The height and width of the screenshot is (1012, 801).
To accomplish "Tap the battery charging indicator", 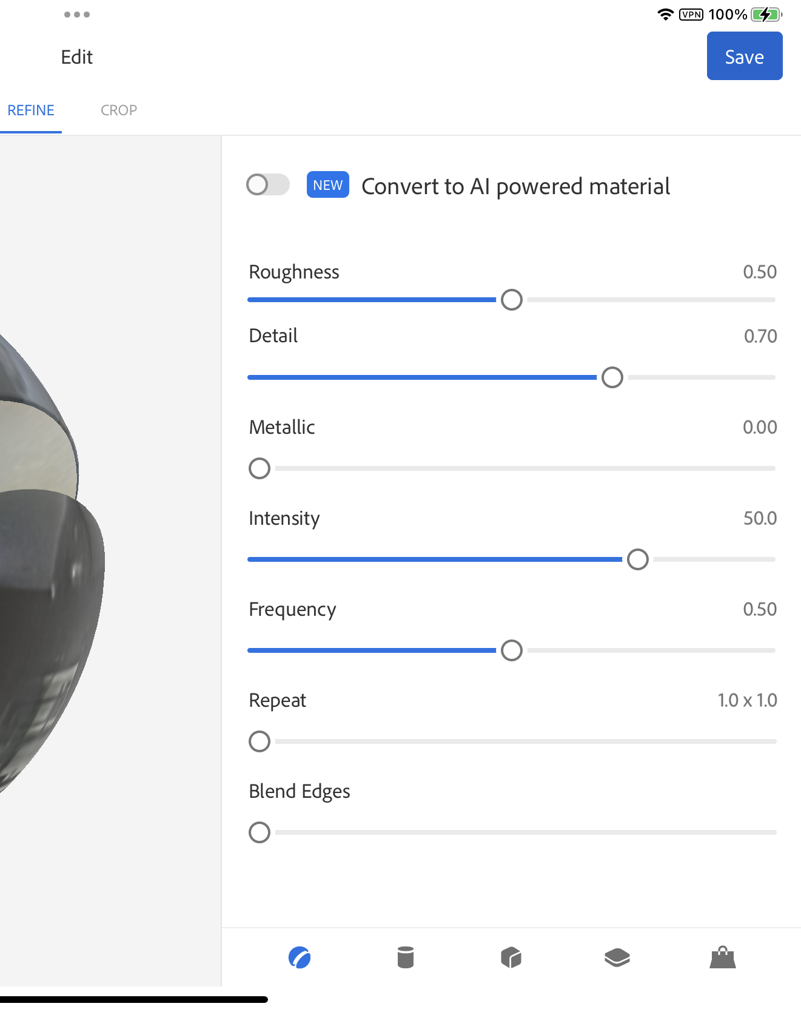I will pos(766,15).
